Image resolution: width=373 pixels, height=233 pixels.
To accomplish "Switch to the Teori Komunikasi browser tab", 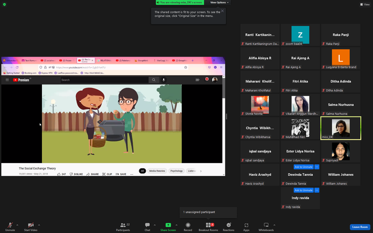I will [x=30, y=61].
